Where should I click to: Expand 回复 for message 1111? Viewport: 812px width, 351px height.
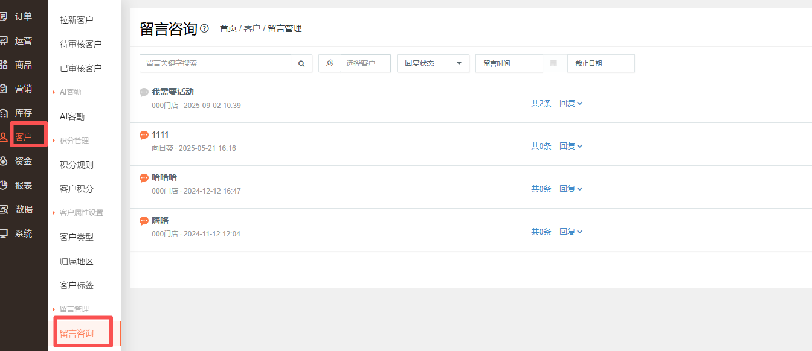point(571,146)
